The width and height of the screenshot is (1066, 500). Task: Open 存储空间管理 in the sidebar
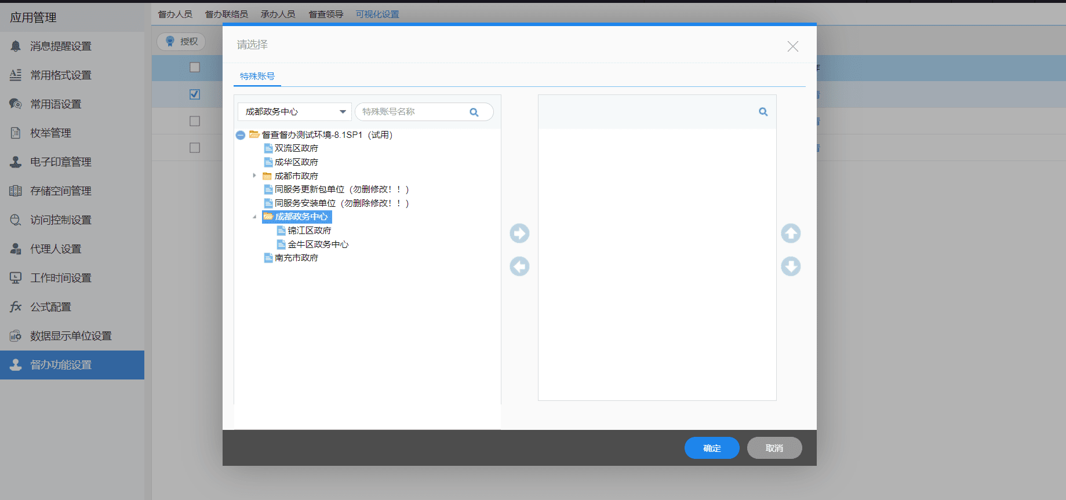(x=72, y=191)
